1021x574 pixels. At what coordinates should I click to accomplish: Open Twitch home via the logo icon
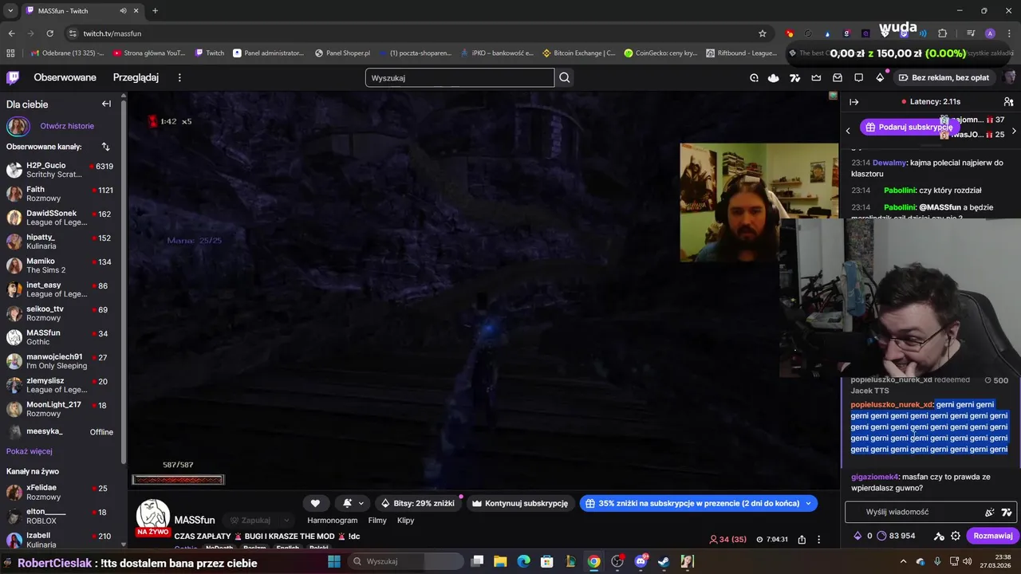point(13,77)
